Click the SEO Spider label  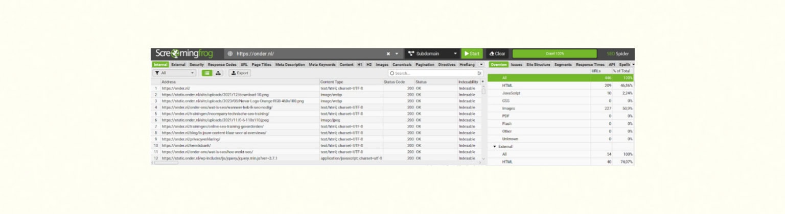617,53
